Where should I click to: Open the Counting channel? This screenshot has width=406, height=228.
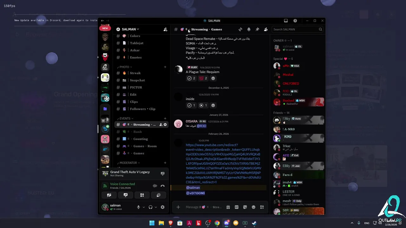[141, 139]
